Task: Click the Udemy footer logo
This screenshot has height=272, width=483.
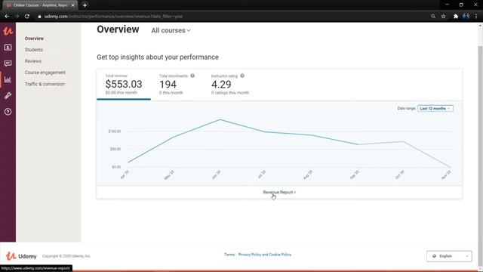Action: tap(21, 256)
